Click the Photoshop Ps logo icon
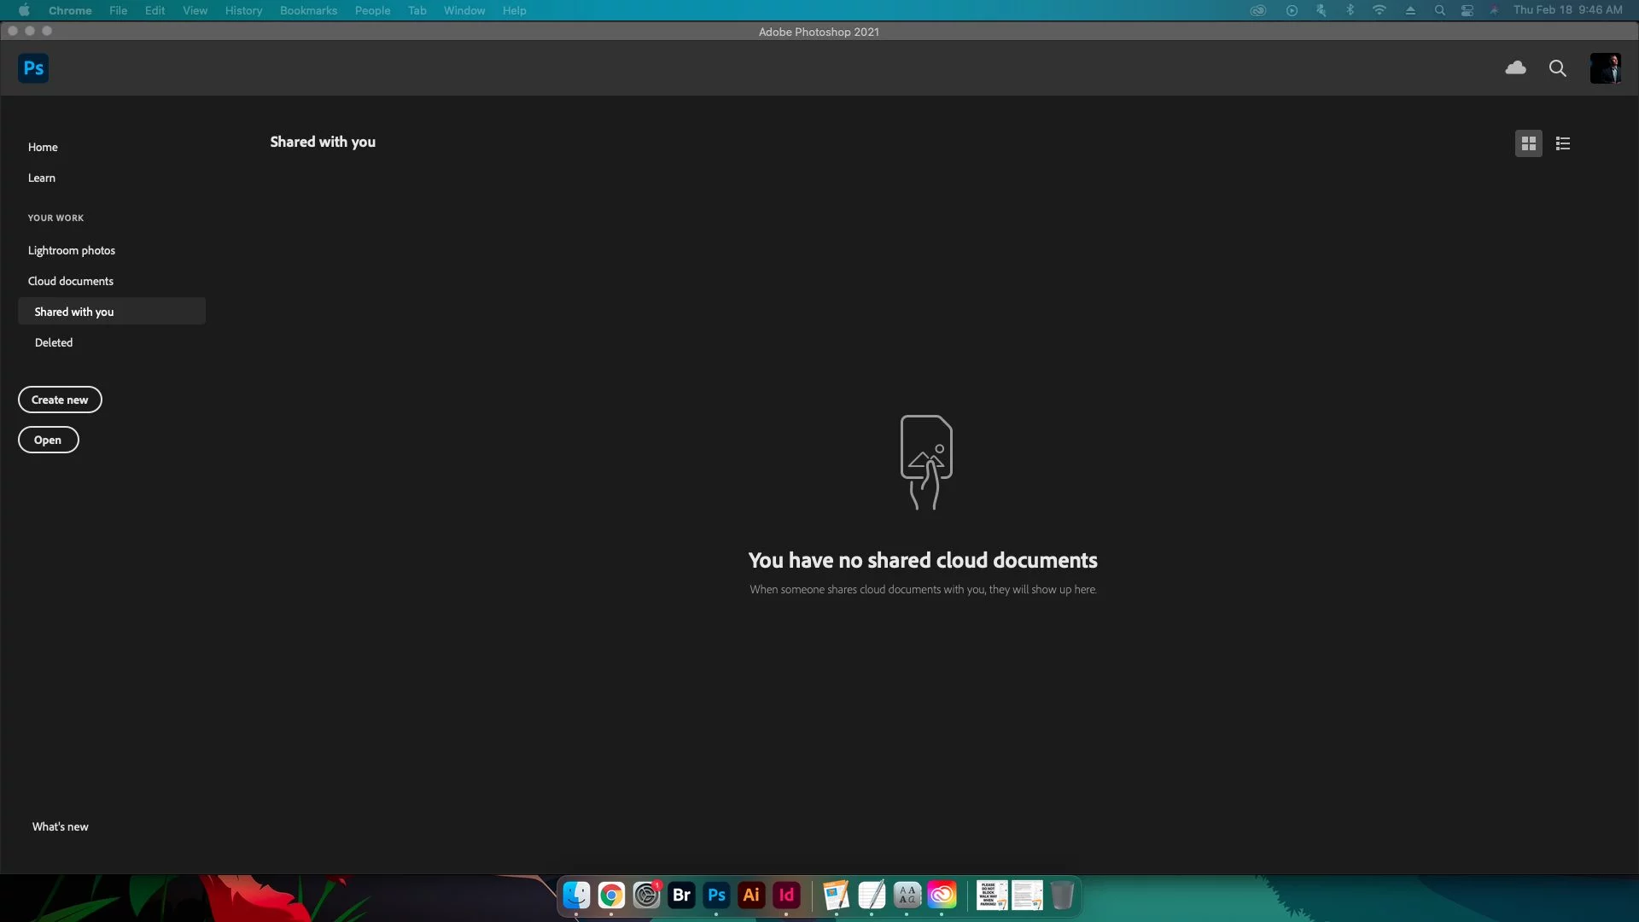 [33, 68]
